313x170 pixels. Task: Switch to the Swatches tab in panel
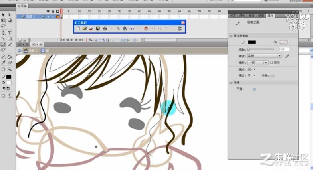252,16
